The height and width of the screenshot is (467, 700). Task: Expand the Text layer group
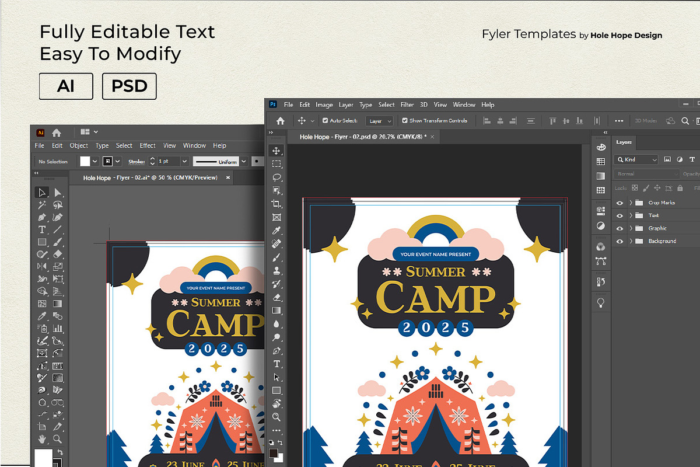click(x=631, y=215)
